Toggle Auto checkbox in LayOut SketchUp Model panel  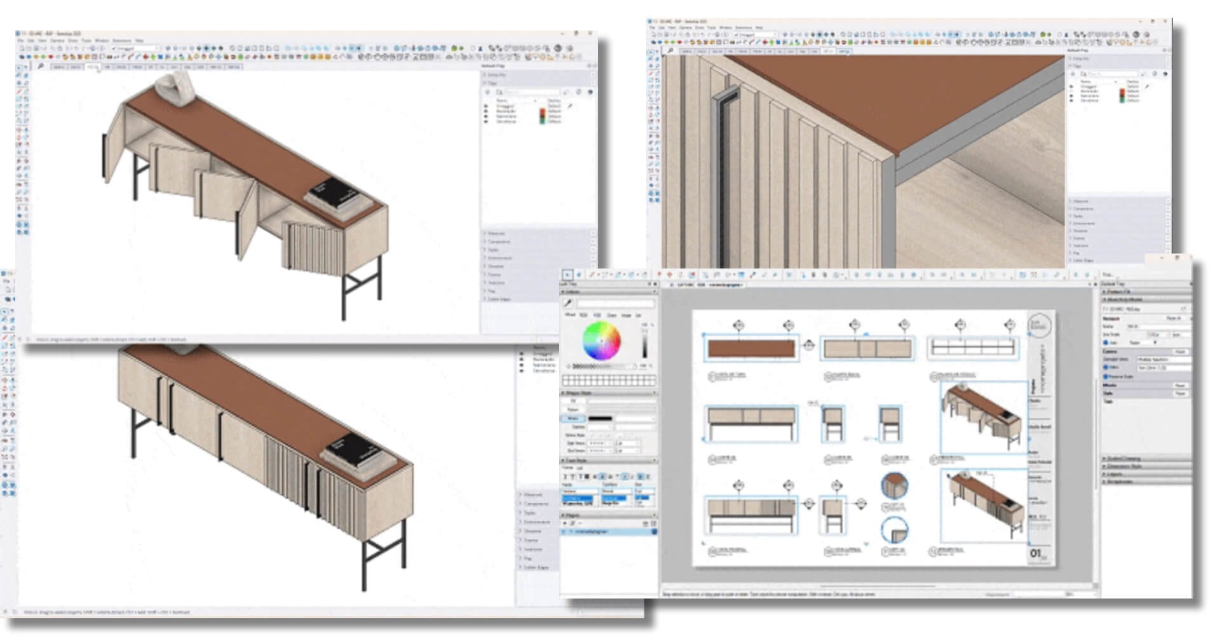[x=1106, y=342]
